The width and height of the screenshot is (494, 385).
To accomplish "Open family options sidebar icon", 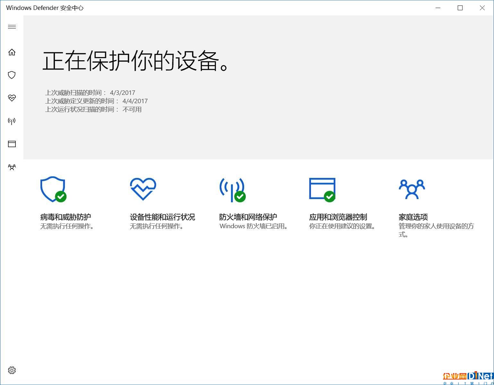I will pyautogui.click(x=12, y=167).
